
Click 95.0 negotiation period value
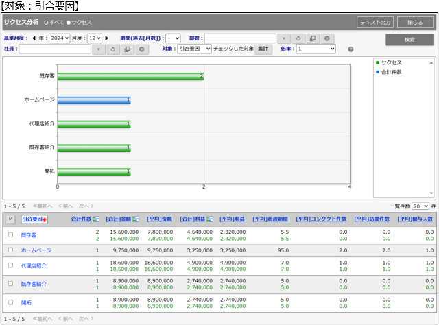pyautogui.click(x=283, y=250)
